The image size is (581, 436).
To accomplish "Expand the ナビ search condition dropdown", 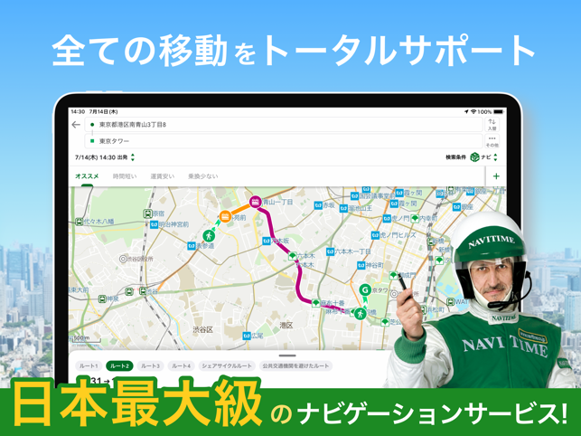I will coord(484,157).
